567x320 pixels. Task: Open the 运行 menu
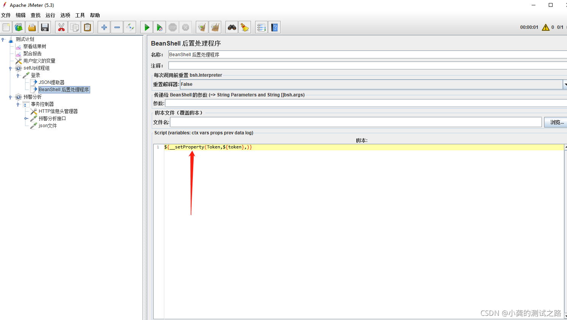tap(51, 15)
